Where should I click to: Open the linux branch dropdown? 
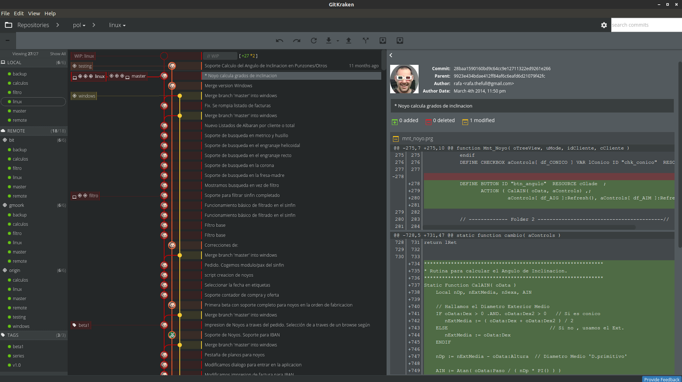tap(117, 25)
